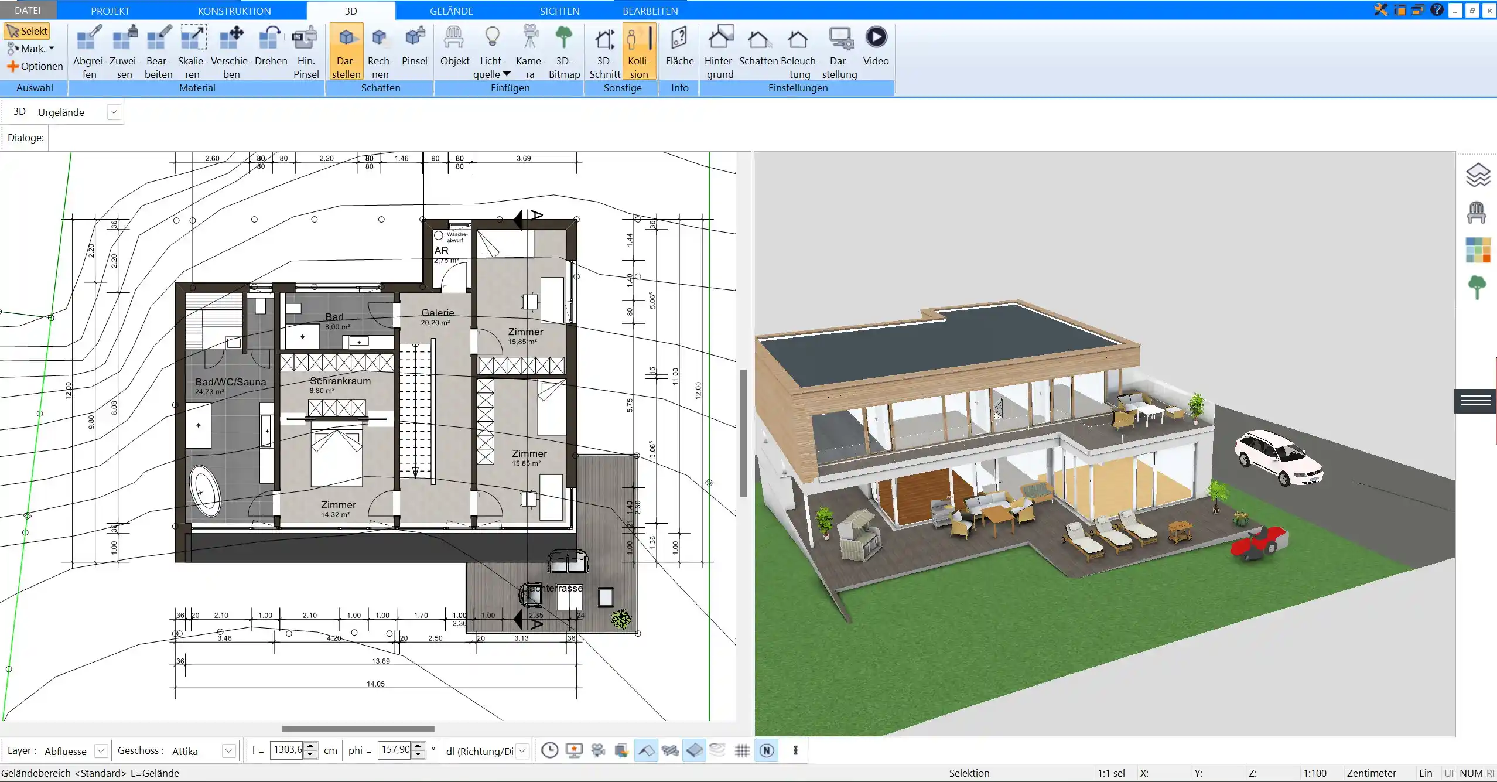Click the wrench tools icon in title bar
The height and width of the screenshot is (782, 1497).
pos(1380,9)
